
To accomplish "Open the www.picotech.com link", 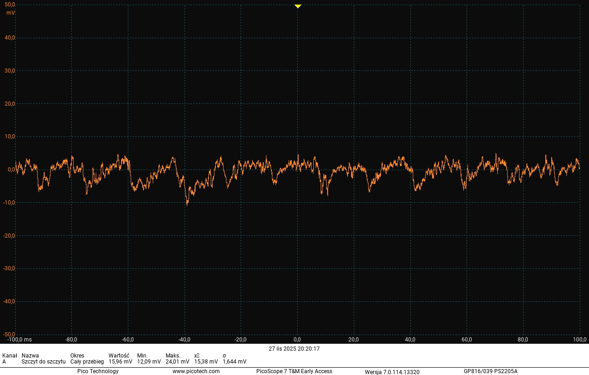I will [x=196, y=371].
